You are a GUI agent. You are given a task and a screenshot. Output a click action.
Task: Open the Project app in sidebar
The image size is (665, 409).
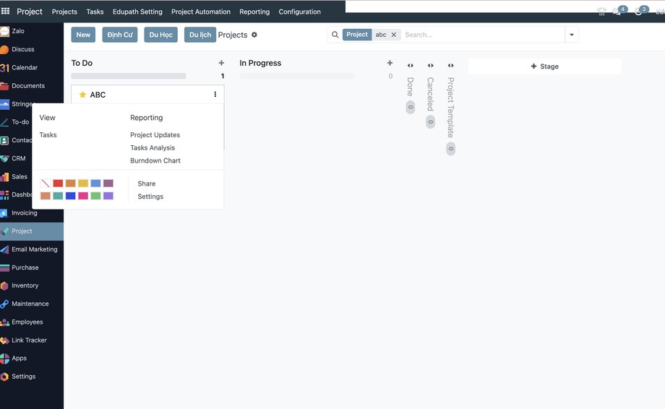(32, 231)
